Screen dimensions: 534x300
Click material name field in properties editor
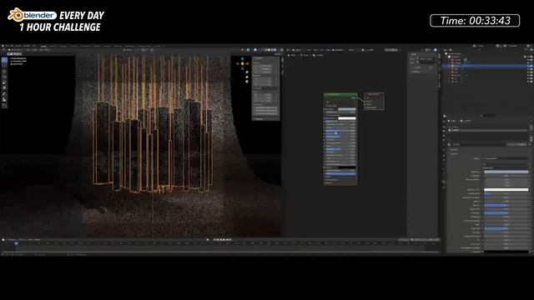coord(481,144)
